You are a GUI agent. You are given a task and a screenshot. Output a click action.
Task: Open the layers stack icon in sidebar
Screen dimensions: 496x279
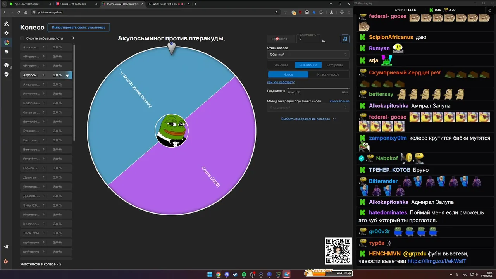coord(6,52)
